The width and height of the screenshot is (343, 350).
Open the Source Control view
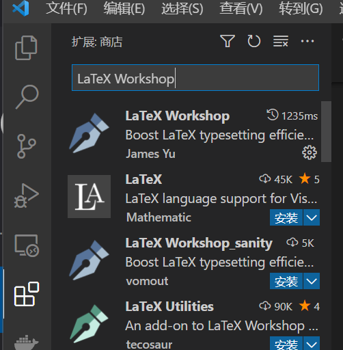coord(26,146)
